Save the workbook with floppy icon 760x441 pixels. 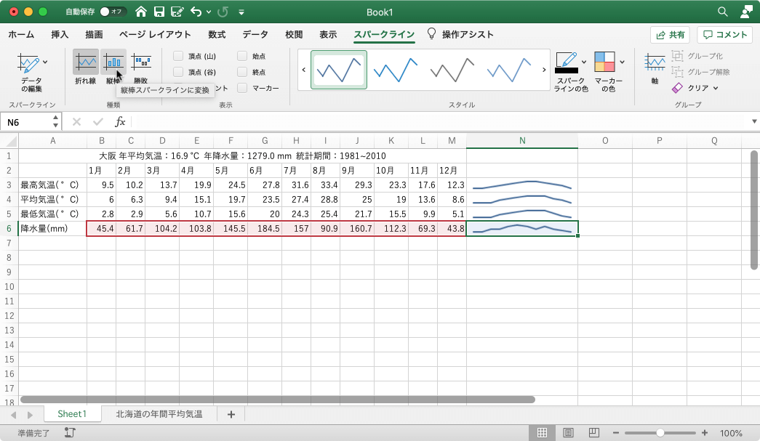pos(159,12)
